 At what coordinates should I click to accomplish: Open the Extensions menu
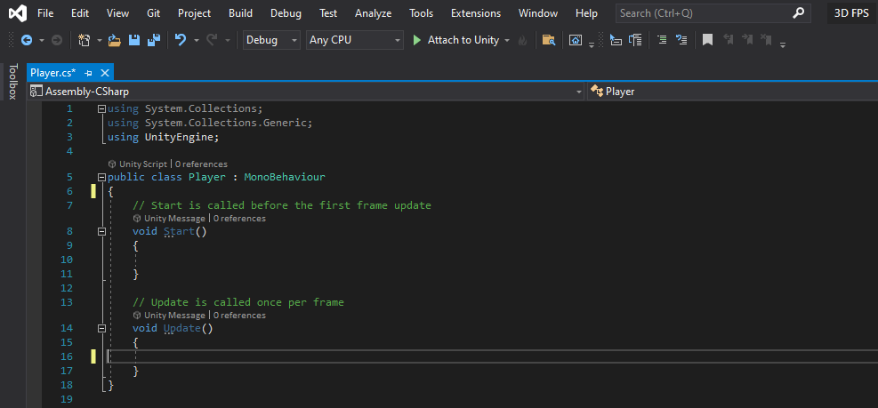click(476, 12)
